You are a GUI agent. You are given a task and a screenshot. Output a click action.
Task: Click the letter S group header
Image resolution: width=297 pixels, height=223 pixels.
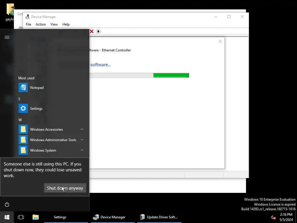(x=19, y=99)
